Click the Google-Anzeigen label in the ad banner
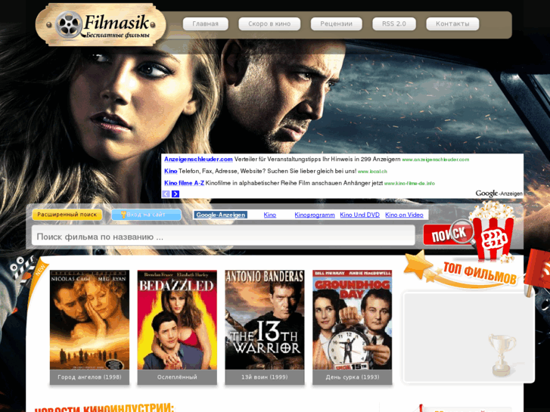Image resolution: width=550 pixels, height=412 pixels. [499, 194]
